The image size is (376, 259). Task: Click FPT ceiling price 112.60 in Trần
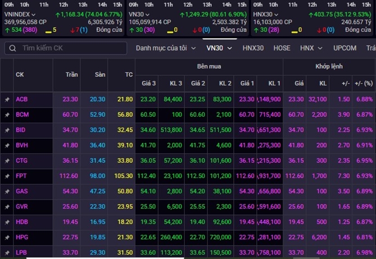pyautogui.click(x=69, y=176)
